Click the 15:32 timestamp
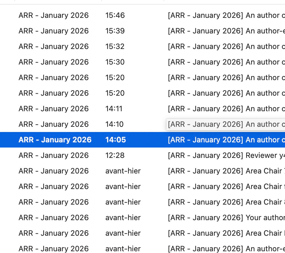 115,46
